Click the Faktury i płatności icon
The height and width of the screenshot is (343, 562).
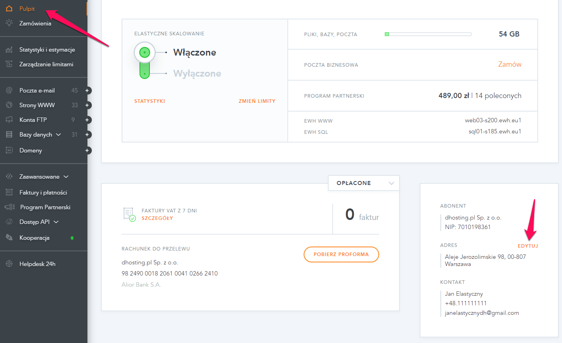point(9,192)
